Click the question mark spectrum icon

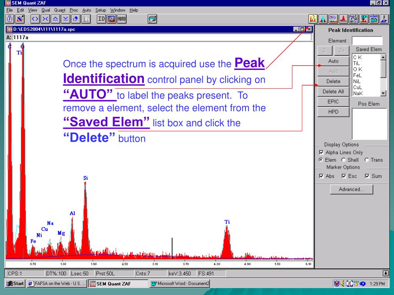[x=313, y=18]
